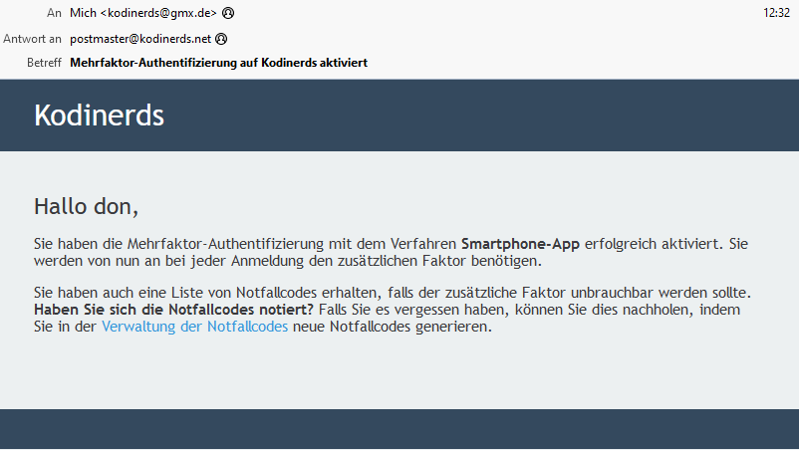Select recipient Mich <kodinerds@gmx.de>

[x=143, y=13]
